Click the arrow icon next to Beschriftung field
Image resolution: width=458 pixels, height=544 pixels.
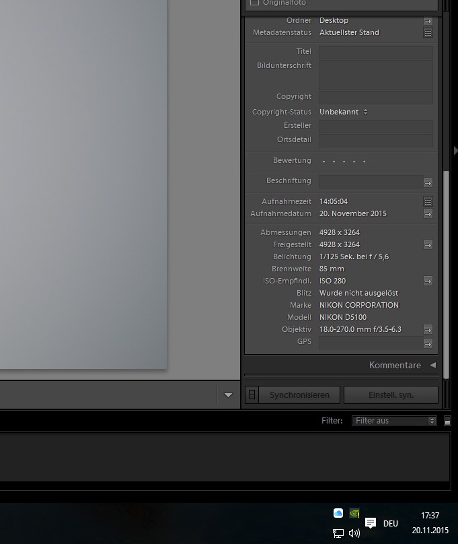(428, 182)
